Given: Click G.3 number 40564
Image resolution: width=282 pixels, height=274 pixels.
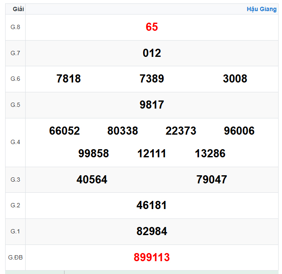Looking at the screenshot, I should click(x=92, y=180).
